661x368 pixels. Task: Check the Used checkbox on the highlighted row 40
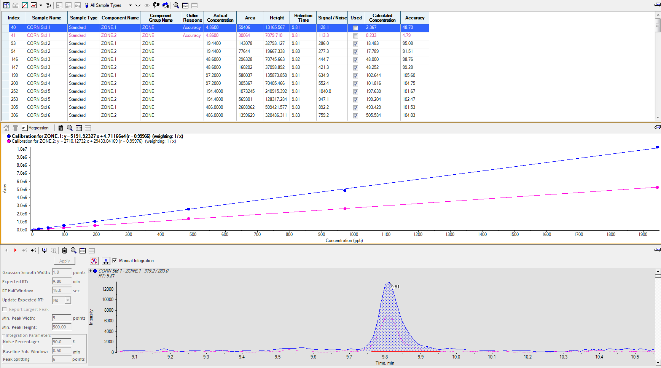pos(355,28)
